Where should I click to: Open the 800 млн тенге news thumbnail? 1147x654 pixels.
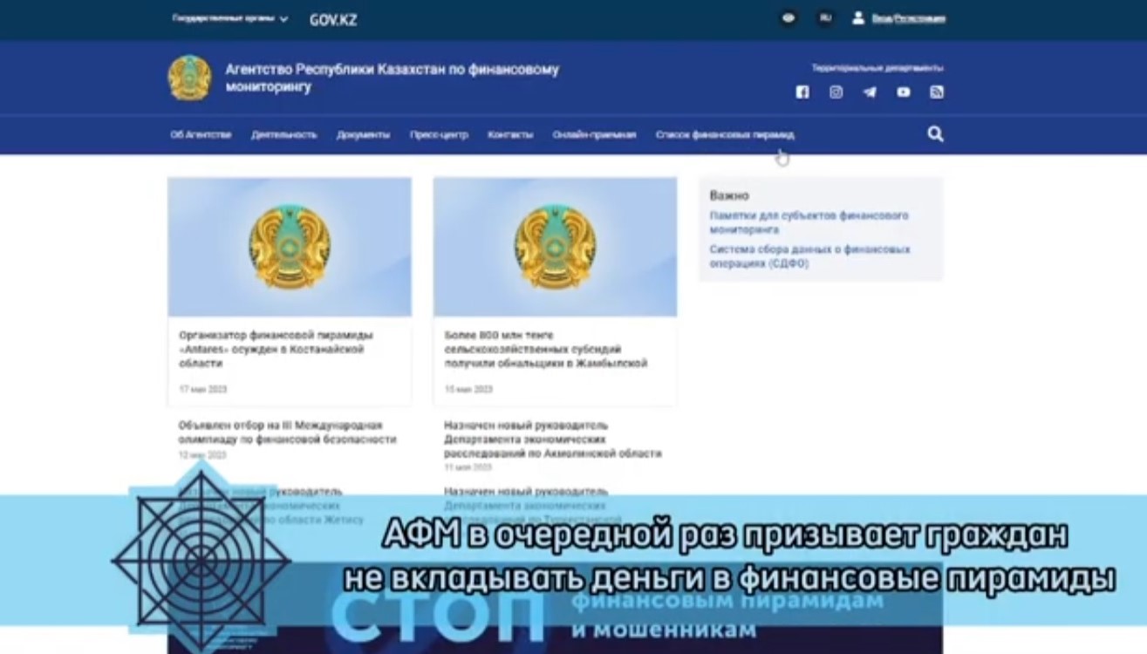coord(555,247)
